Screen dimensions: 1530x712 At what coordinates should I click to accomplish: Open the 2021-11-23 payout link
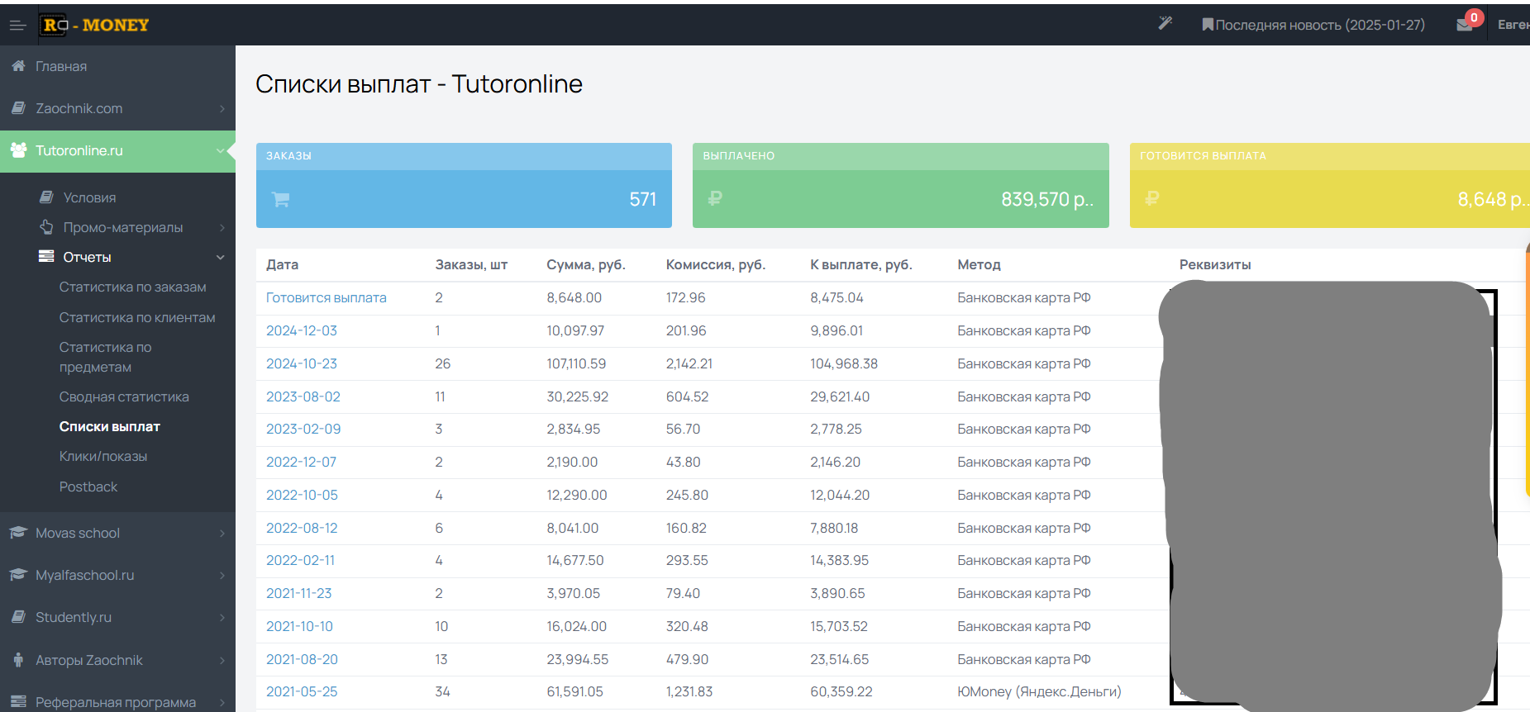[299, 593]
